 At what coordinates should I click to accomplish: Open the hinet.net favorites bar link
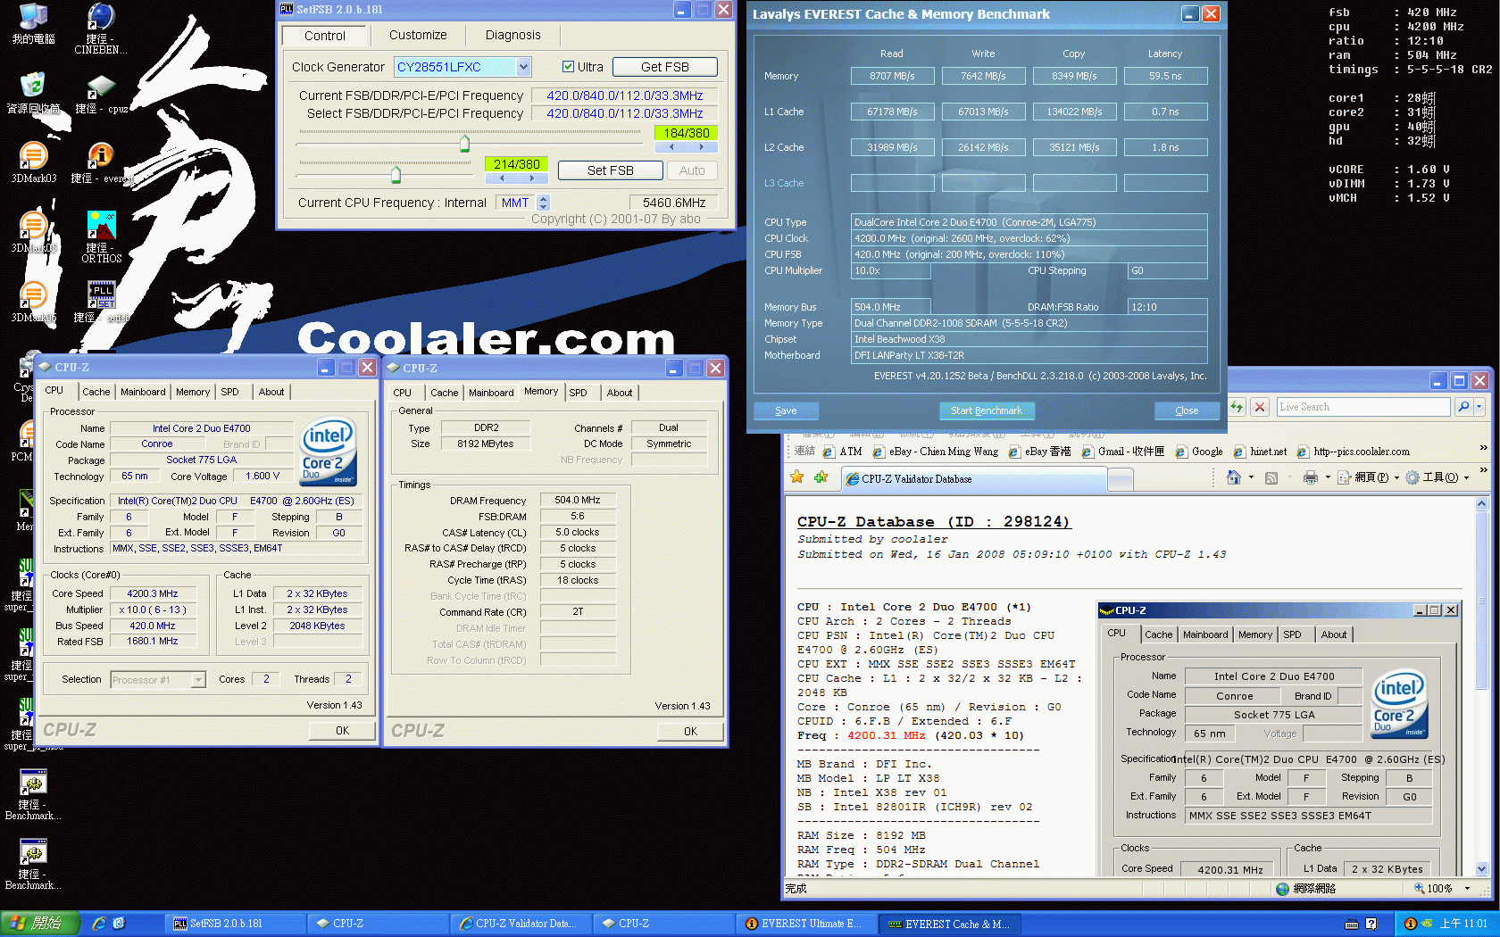(1261, 452)
